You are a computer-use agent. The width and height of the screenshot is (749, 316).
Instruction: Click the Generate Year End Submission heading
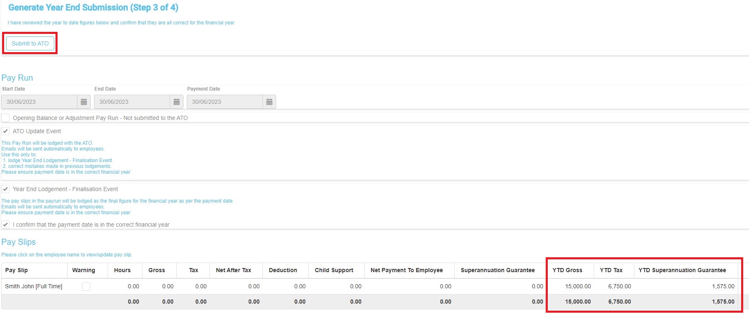[x=93, y=7]
